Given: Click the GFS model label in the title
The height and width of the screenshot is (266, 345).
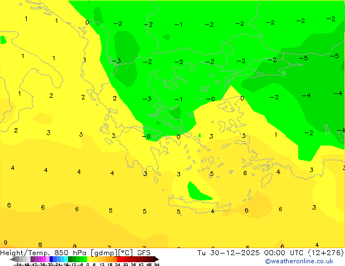Looking at the screenshot, I should click(144, 253).
